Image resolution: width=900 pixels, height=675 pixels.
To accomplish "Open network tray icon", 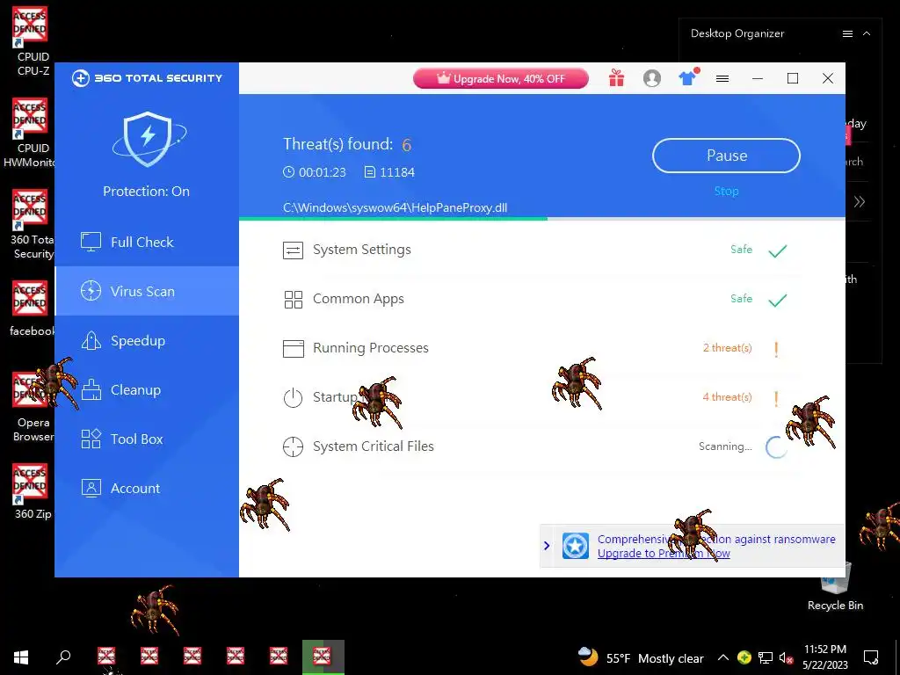I will click(x=766, y=658).
